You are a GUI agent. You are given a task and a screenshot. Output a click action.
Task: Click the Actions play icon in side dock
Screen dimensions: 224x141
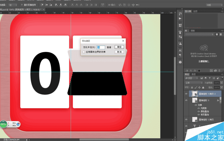click(x=180, y=18)
